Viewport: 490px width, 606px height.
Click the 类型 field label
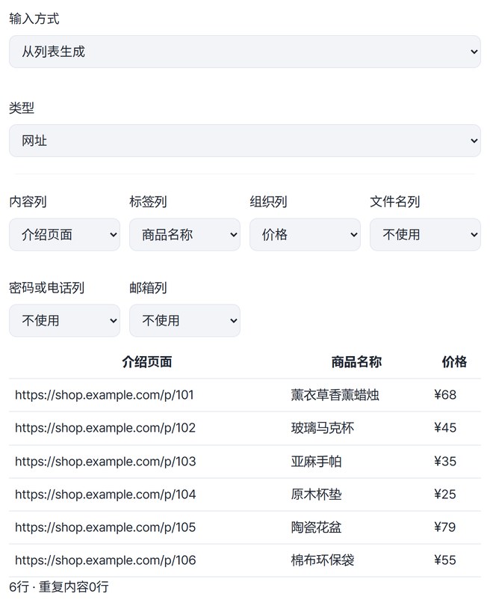22,108
